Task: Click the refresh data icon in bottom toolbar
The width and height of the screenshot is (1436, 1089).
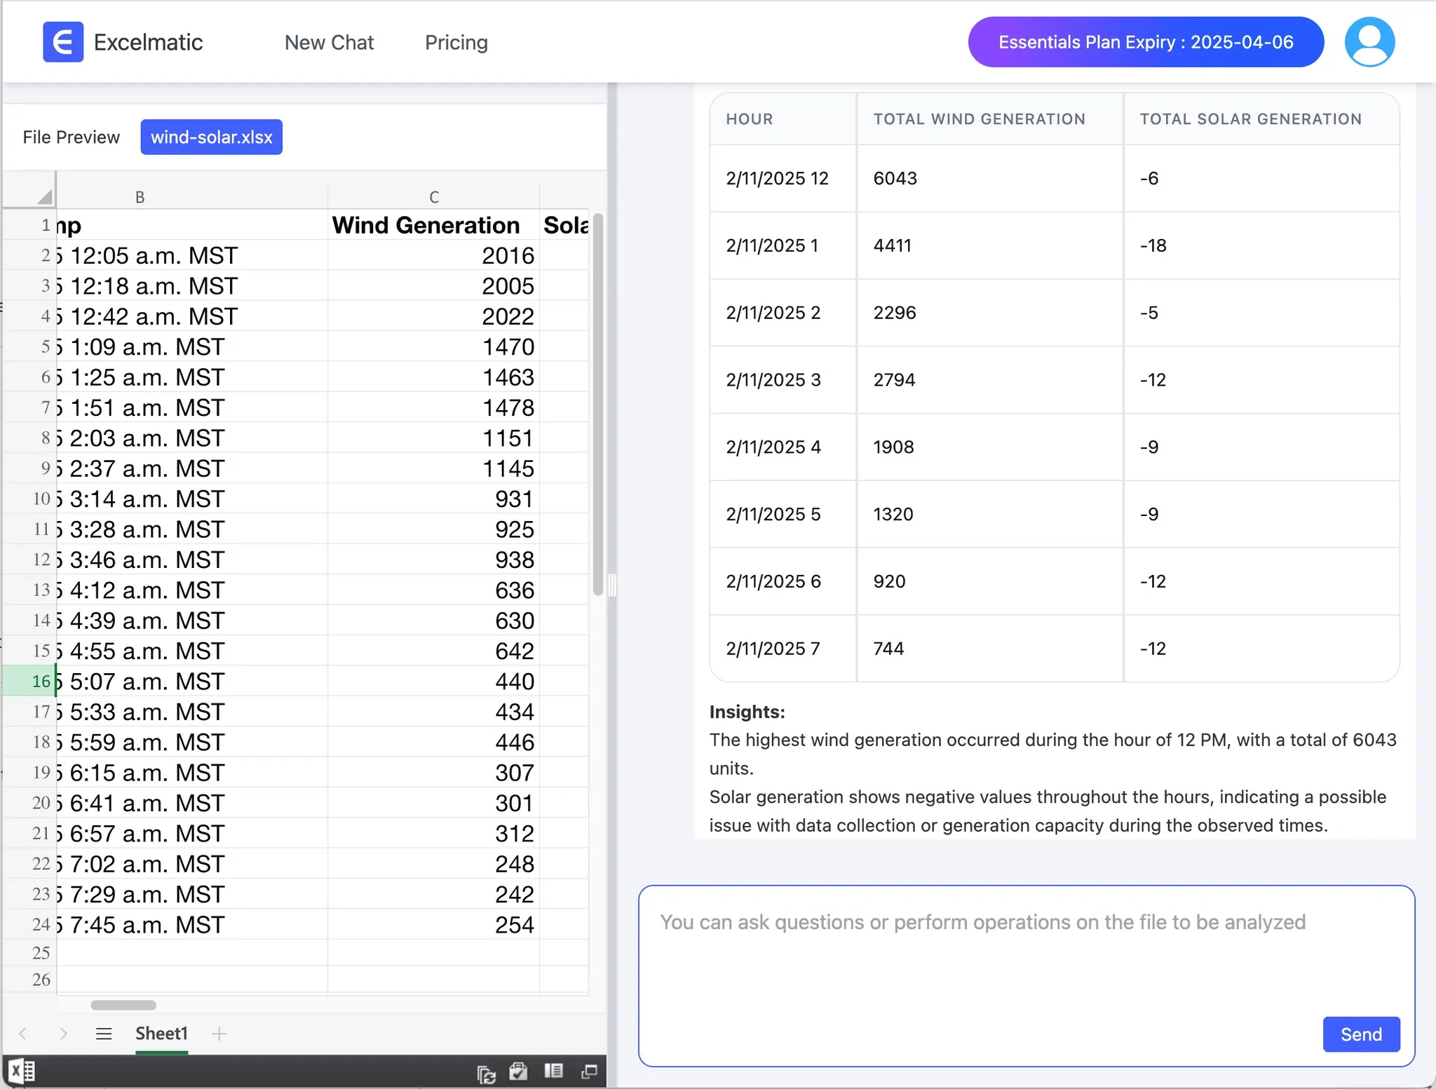Action: 487,1071
